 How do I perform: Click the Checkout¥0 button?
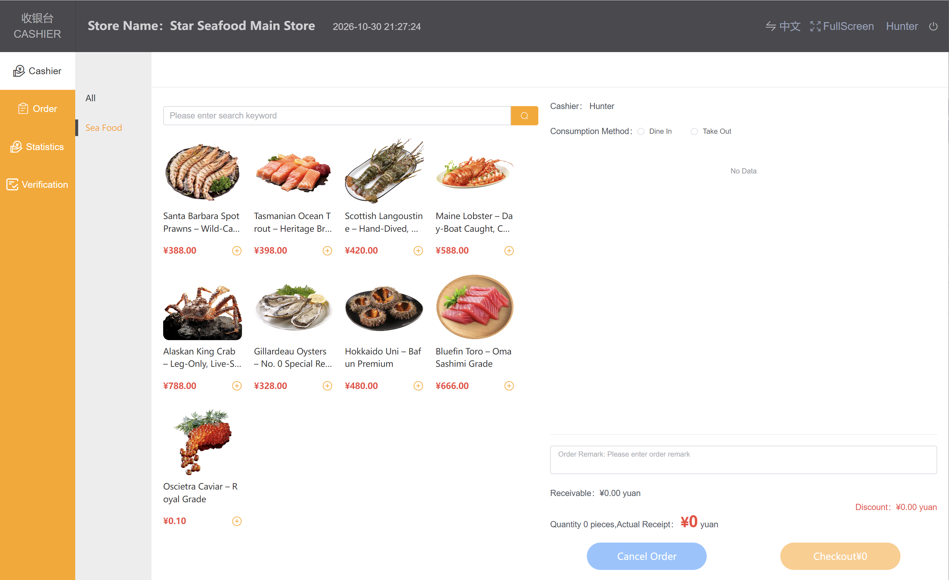(x=840, y=556)
